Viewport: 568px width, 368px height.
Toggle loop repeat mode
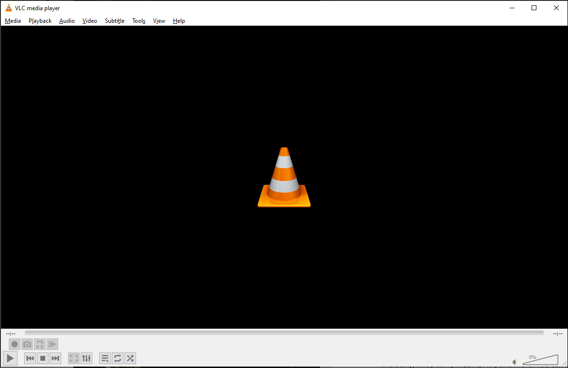point(118,358)
